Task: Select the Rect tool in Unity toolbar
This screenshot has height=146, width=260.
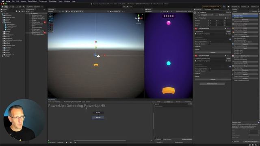Action: 17,6
